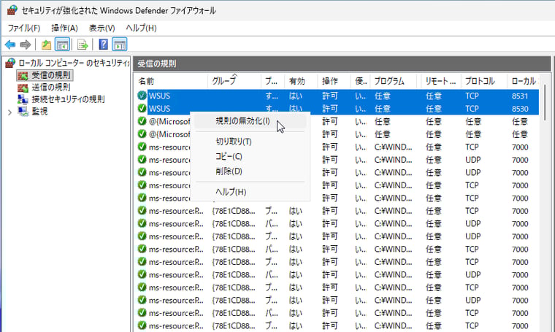Expand the 監視 tree node
This screenshot has width=555, height=332.
9,112
